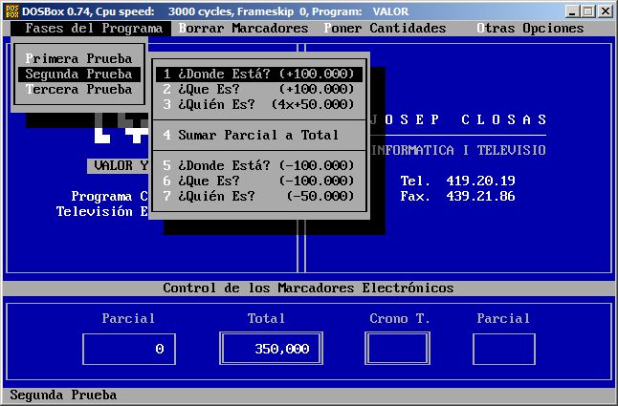The width and height of the screenshot is (618, 406).
Task: Click the Total field showing 350,000
Action: coord(268,349)
